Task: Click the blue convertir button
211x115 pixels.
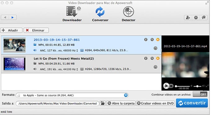Action: click(192, 103)
